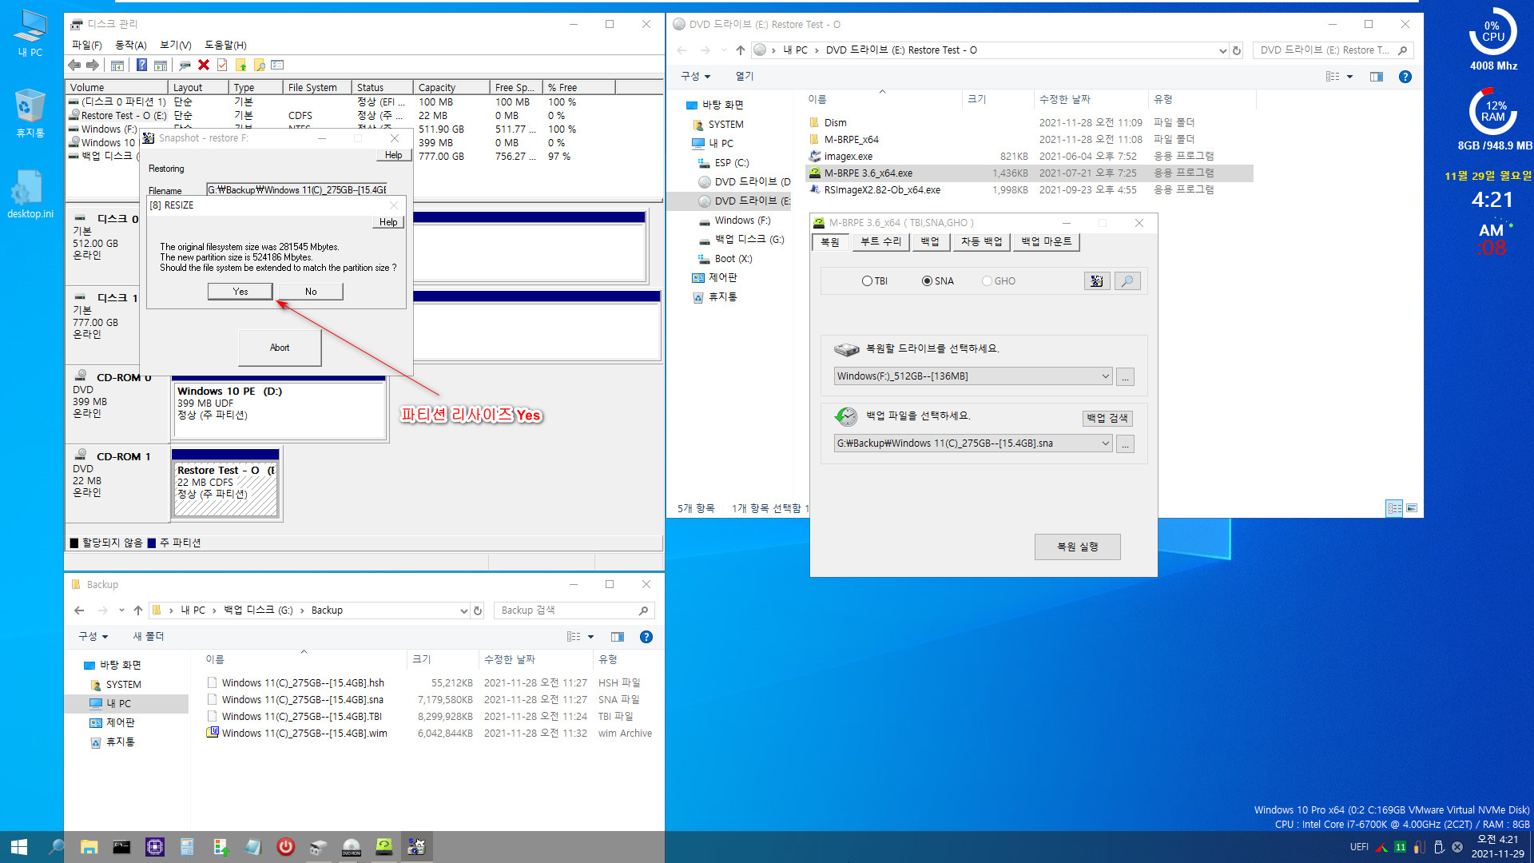Expand the restore drive Windows(F:) combo box
The width and height of the screenshot is (1534, 863).
click(x=1105, y=376)
